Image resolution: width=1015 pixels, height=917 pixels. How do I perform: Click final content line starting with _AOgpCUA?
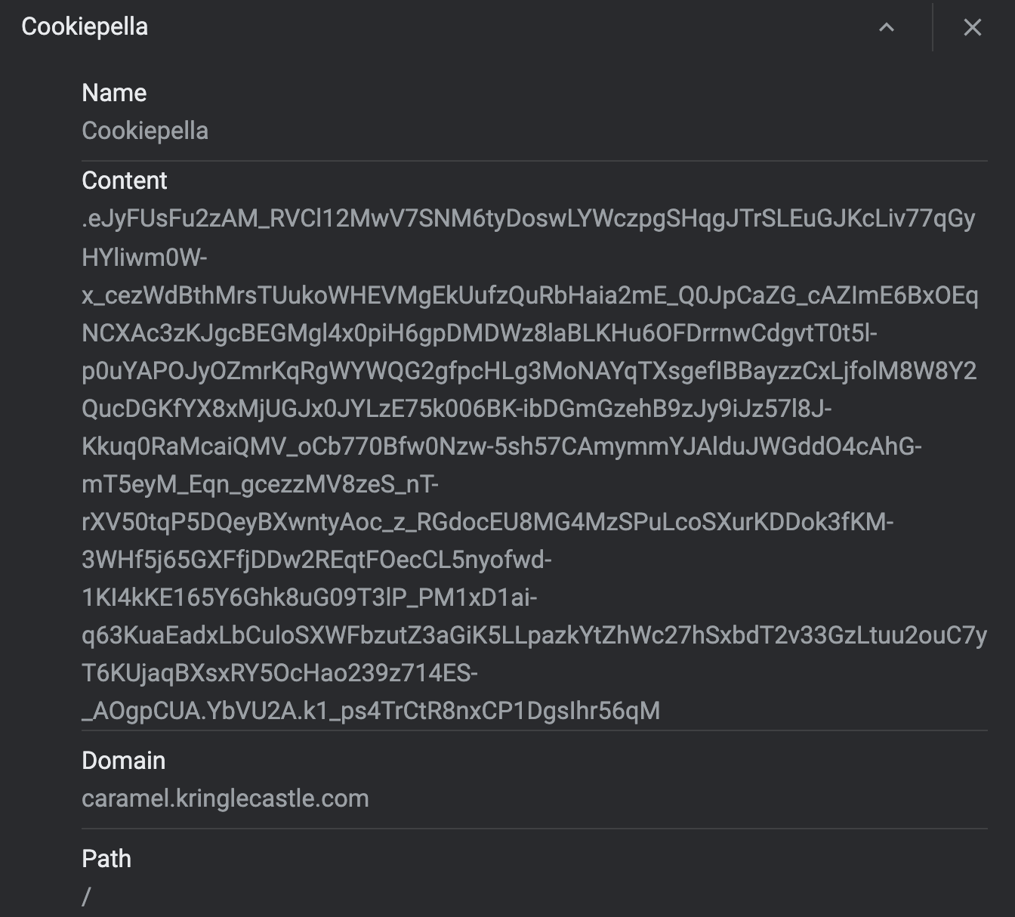tap(371, 711)
